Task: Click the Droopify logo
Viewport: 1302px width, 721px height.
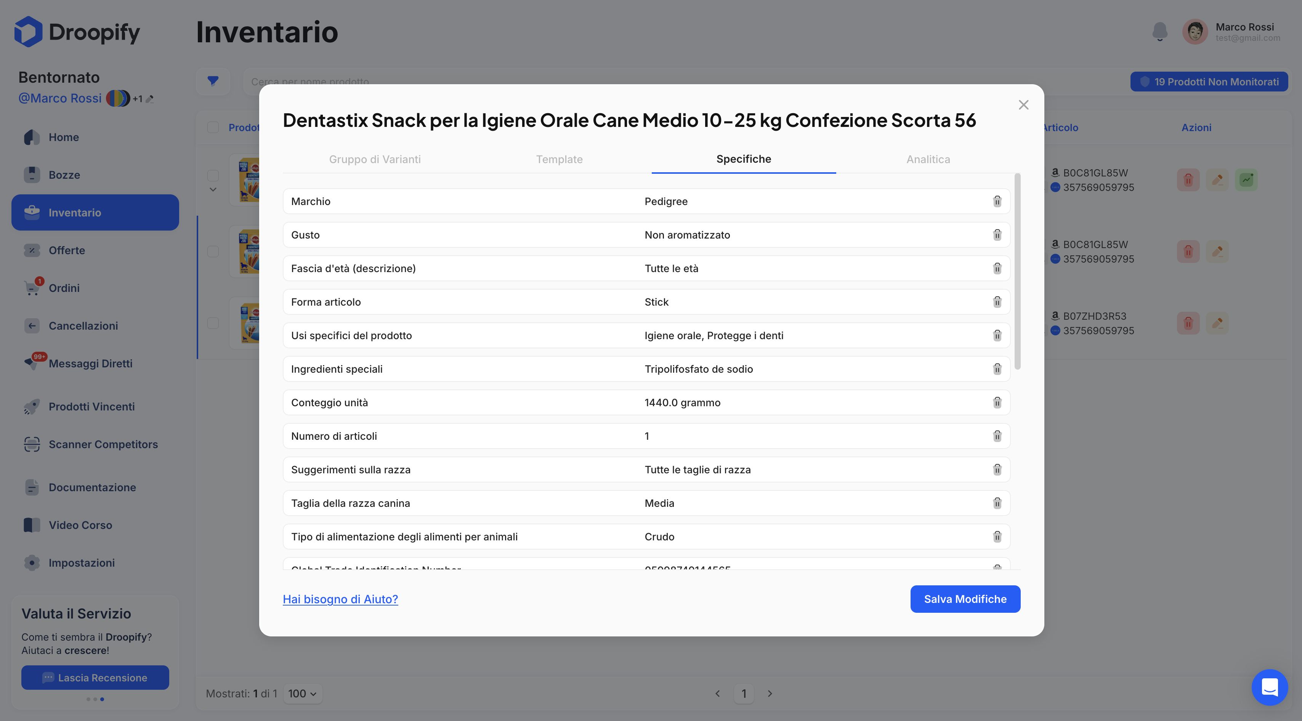Action: tap(77, 32)
